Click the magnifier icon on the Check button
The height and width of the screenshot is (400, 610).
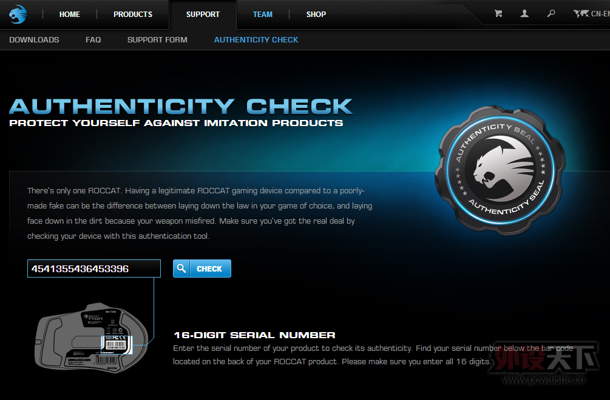point(181,268)
